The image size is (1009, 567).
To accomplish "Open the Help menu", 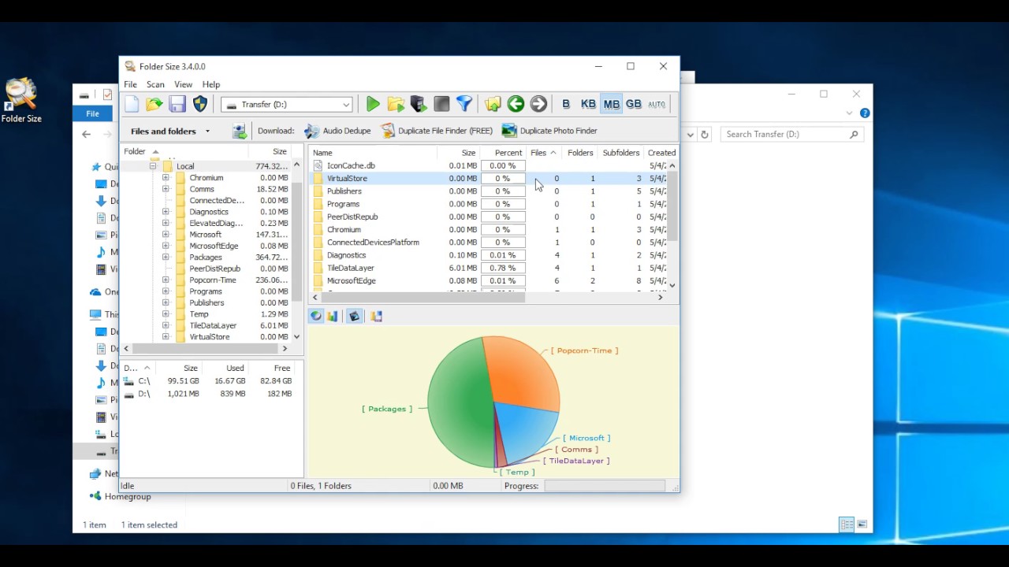I will [210, 84].
